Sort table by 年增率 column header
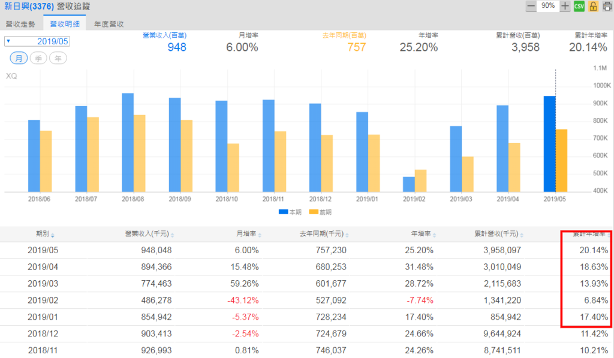 [423, 234]
